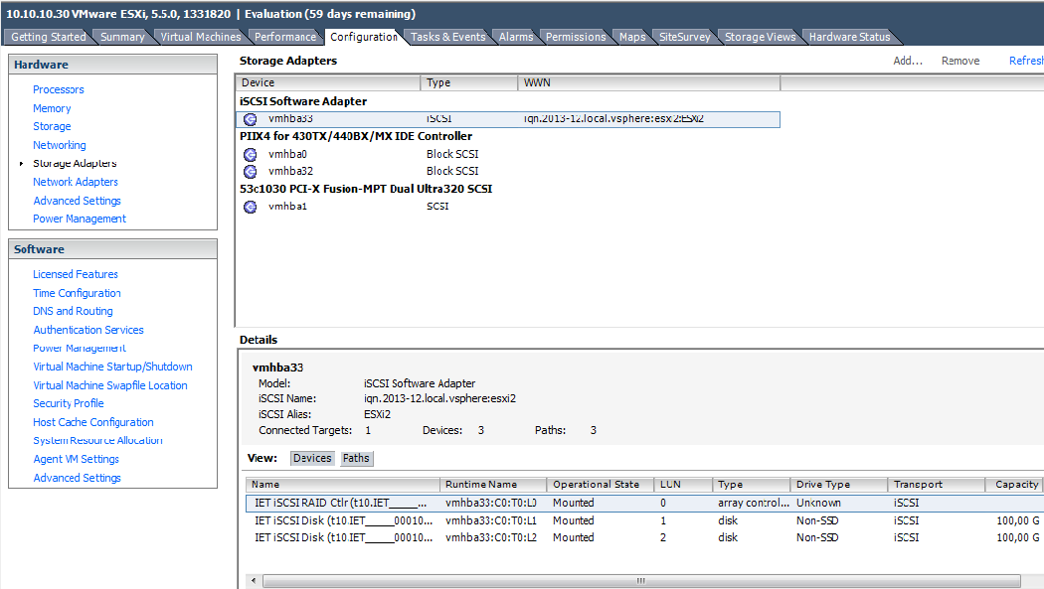Open the Virtual Machines tab

[x=201, y=37]
